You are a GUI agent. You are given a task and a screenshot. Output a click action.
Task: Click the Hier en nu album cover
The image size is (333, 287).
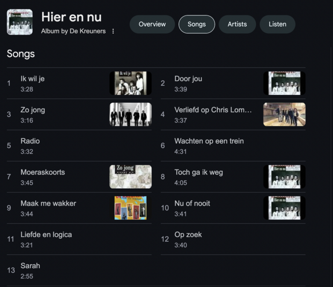click(x=20, y=22)
